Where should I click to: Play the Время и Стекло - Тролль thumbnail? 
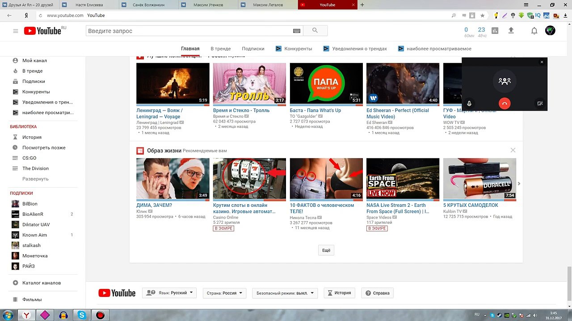(249, 83)
